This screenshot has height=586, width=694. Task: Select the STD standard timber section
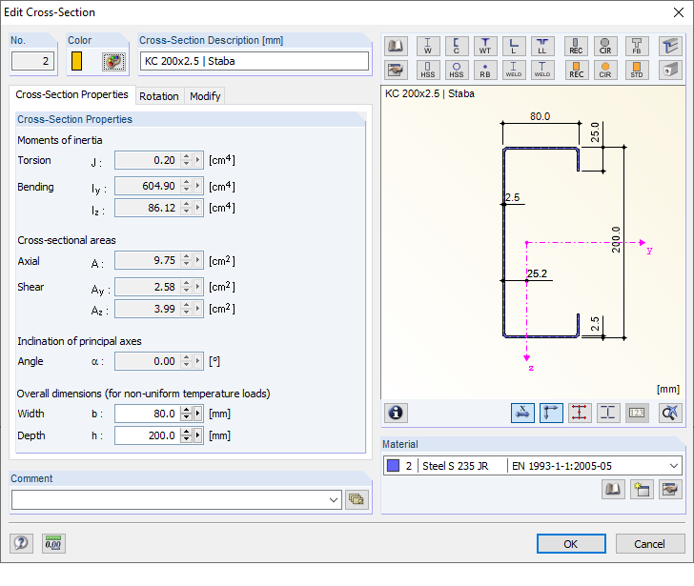[637, 70]
